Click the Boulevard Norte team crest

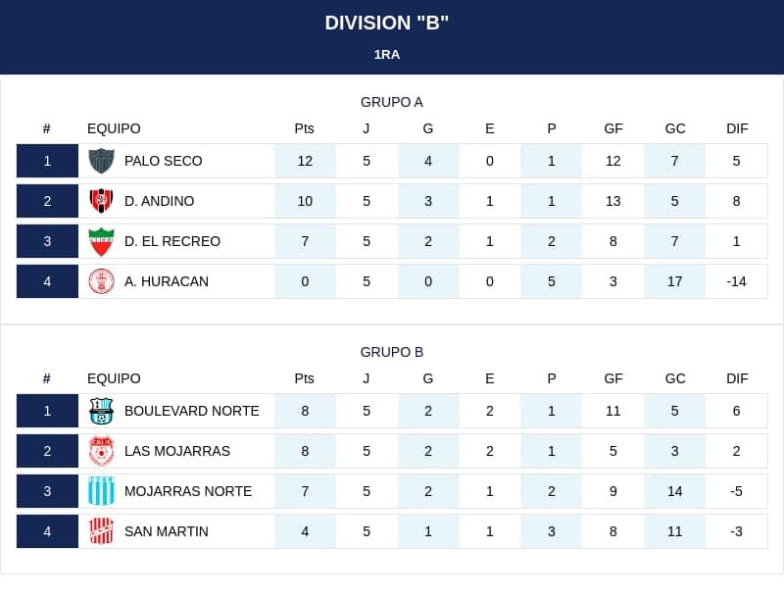(101, 411)
